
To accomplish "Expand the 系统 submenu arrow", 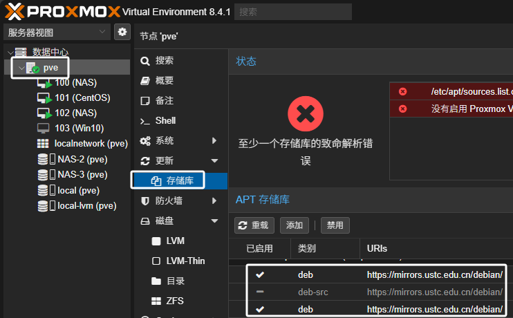I will (x=214, y=140).
